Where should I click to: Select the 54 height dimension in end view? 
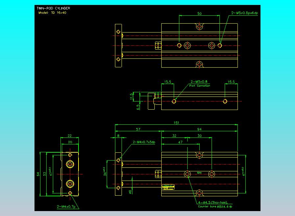tap(38, 174)
